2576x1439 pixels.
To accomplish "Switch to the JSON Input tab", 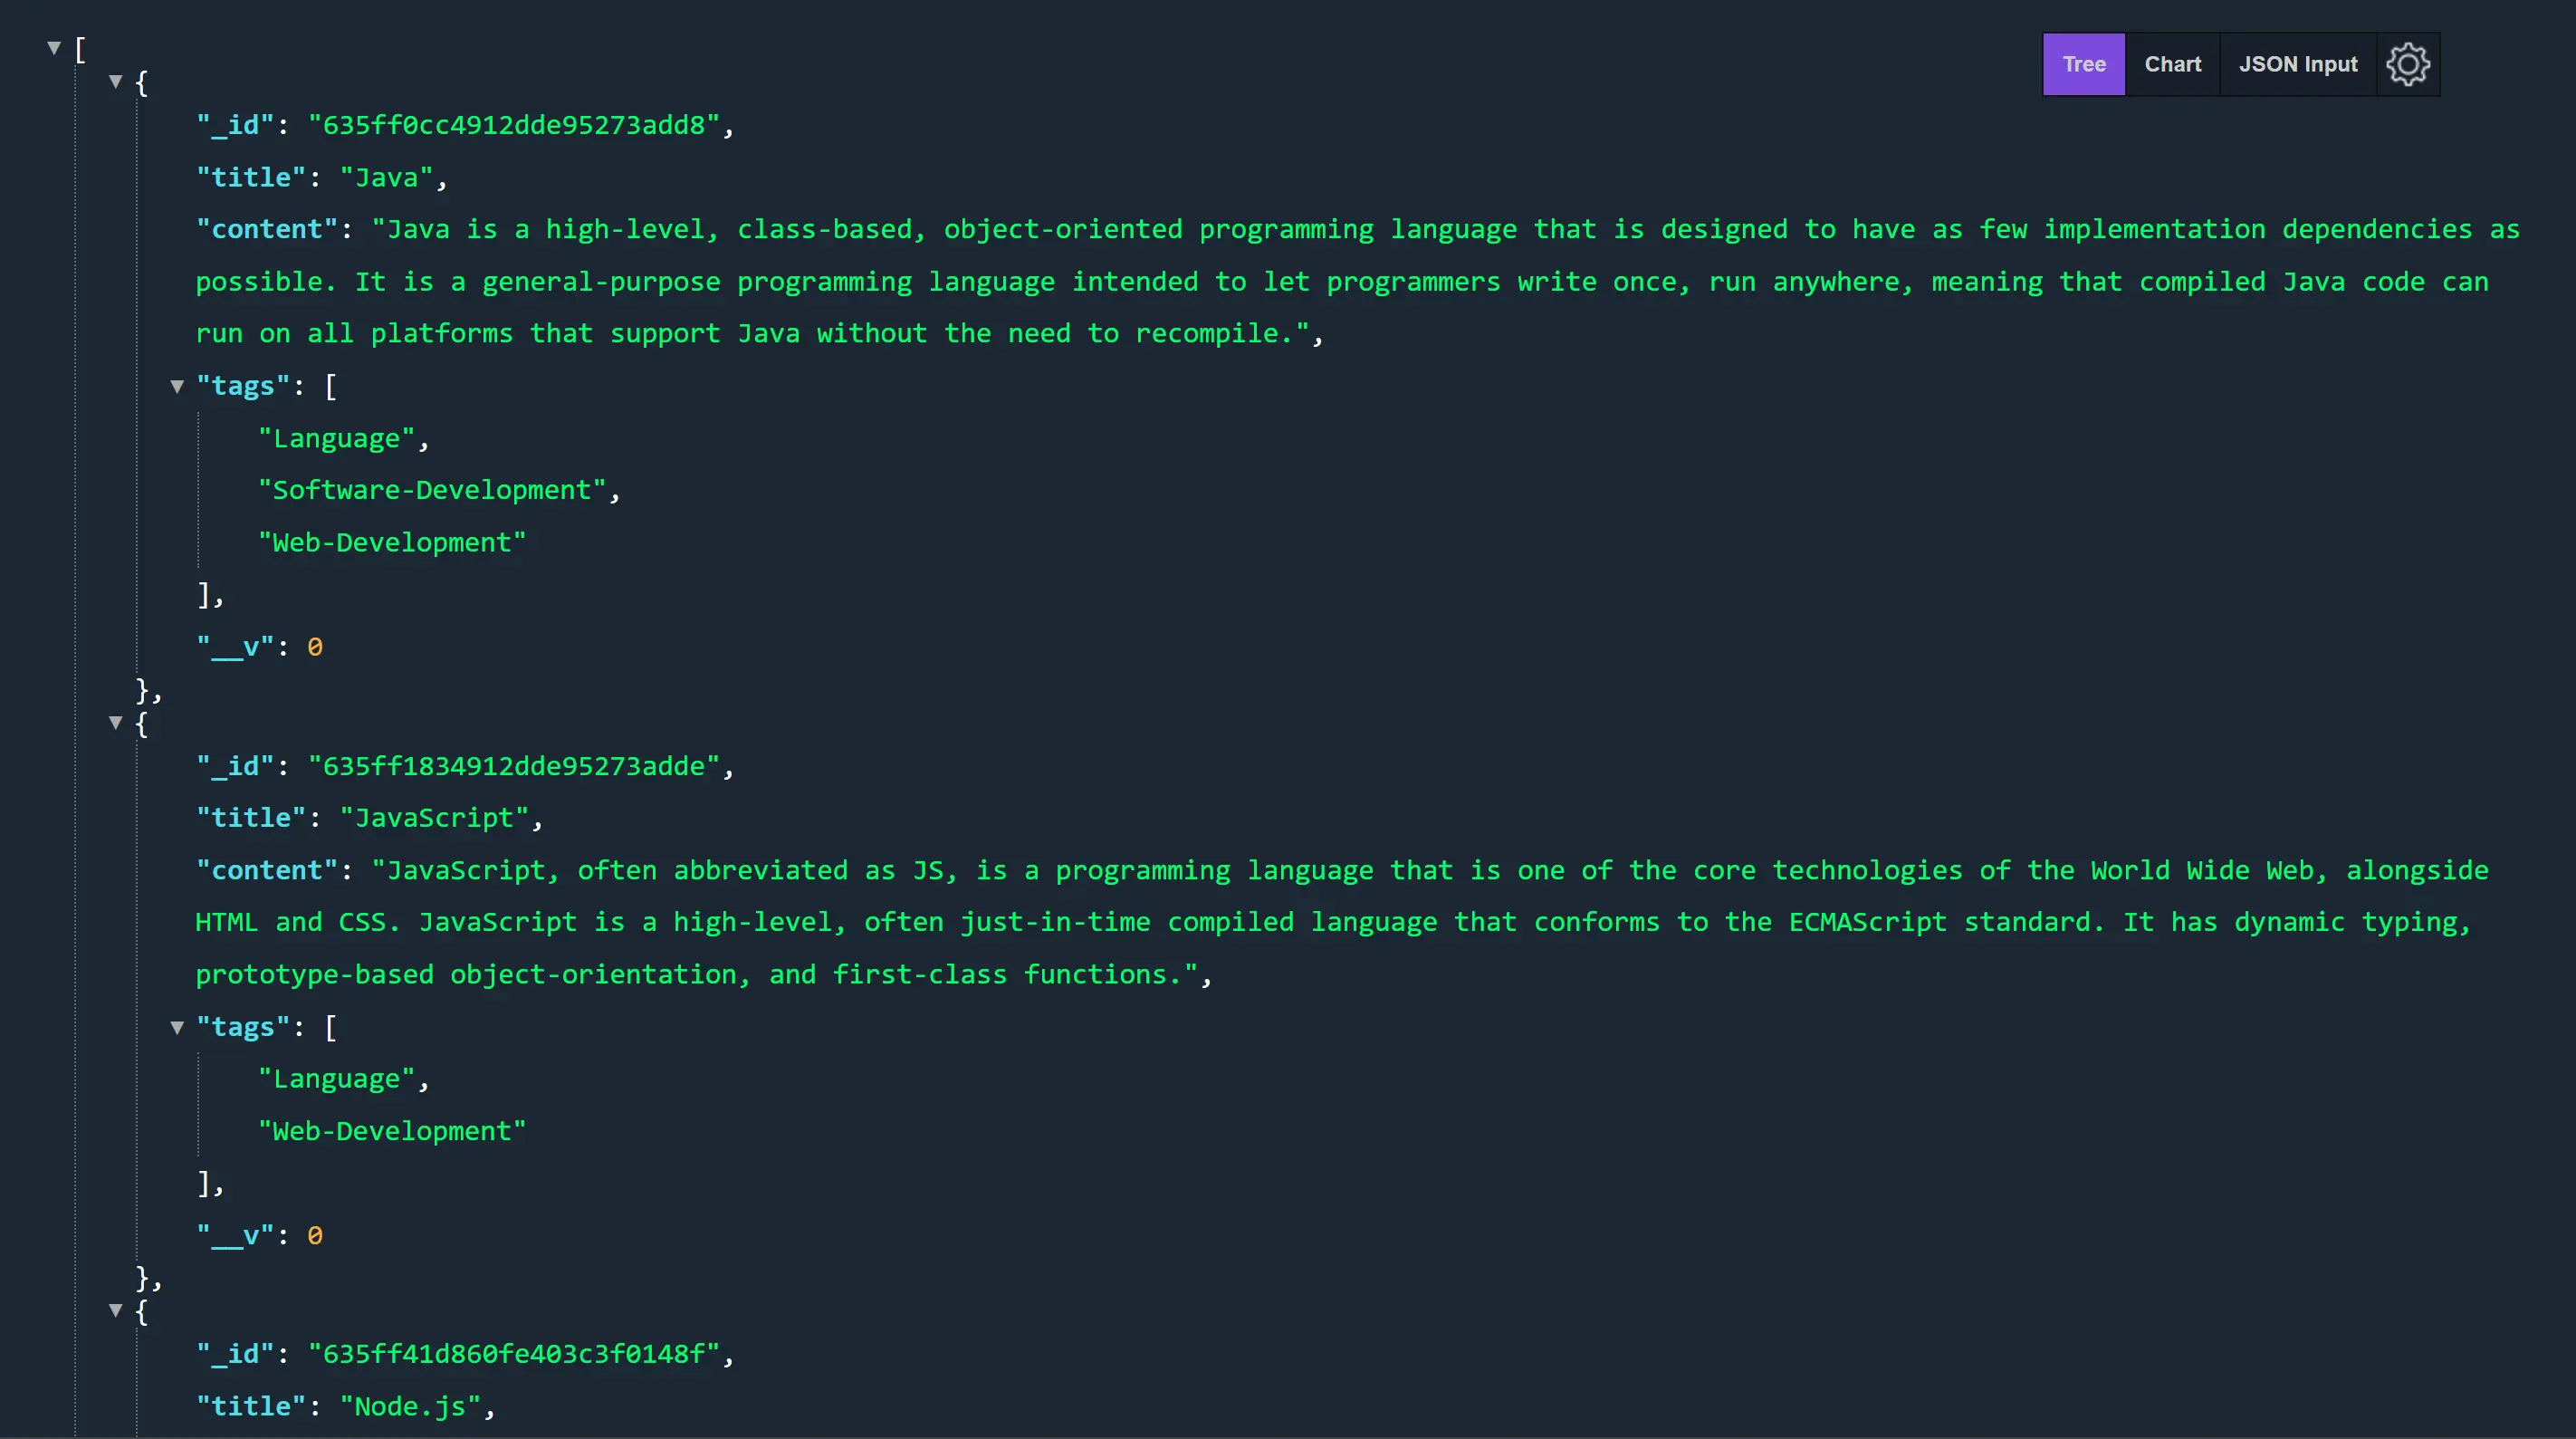I will pos(2297,65).
